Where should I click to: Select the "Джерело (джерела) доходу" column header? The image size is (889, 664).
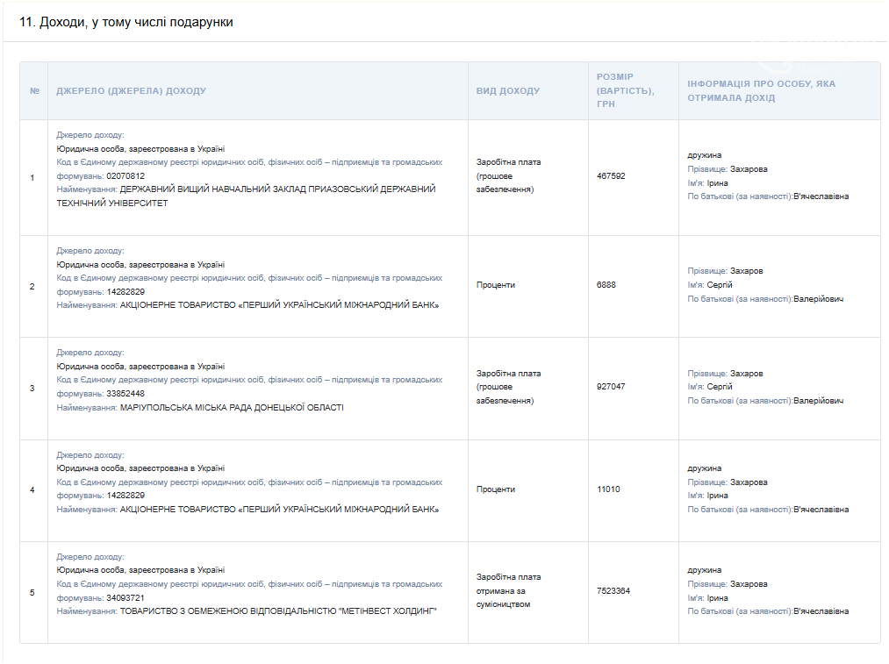(132, 91)
